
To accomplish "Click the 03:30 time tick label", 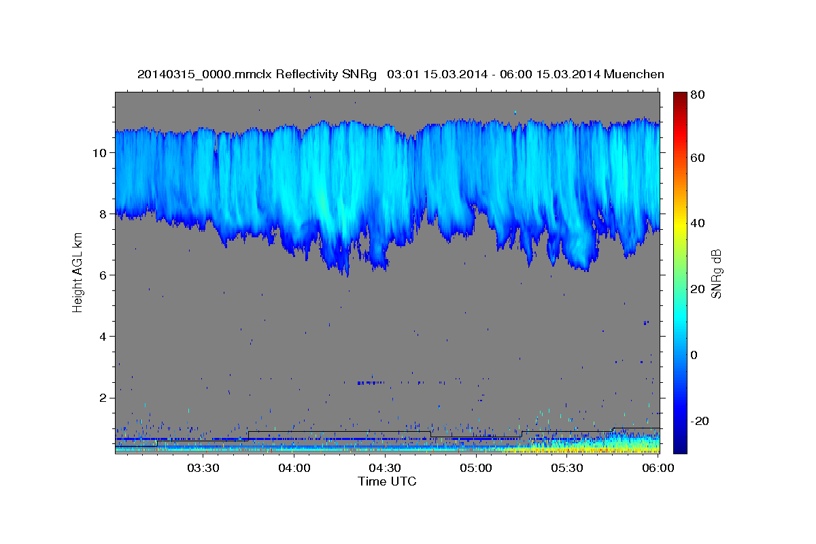I will (x=203, y=468).
